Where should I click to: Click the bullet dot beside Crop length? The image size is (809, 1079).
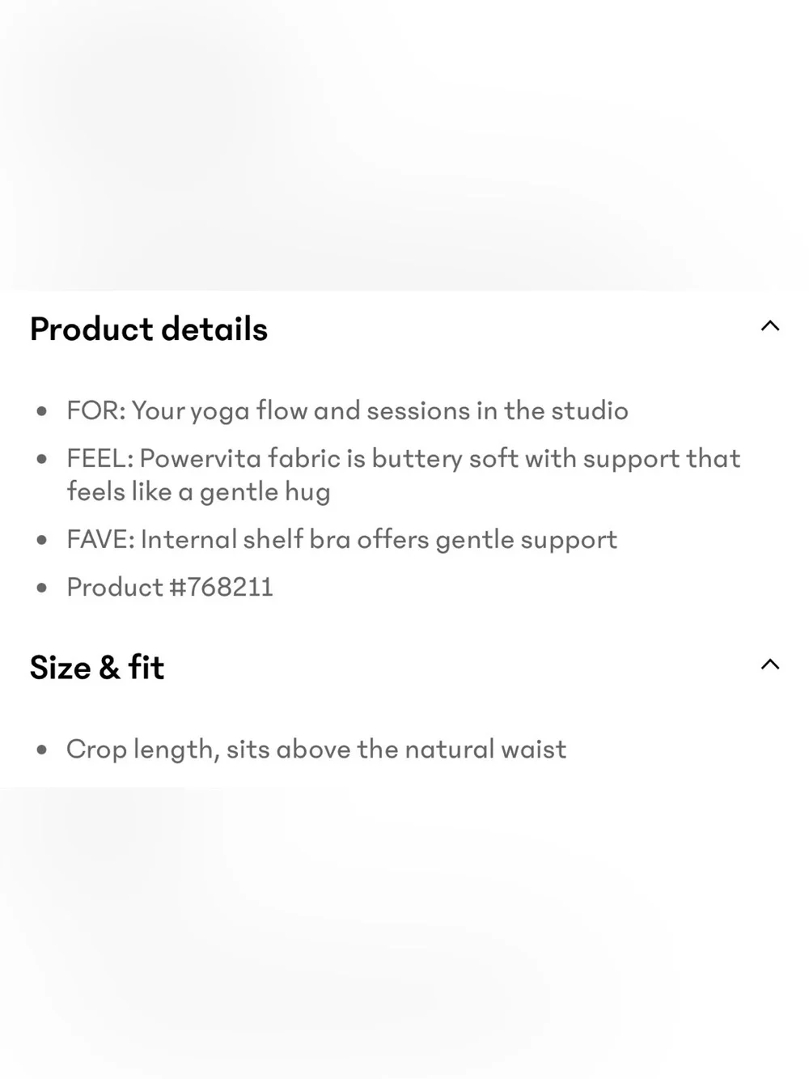[42, 750]
